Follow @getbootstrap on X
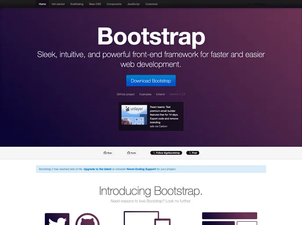 [x=166, y=153]
